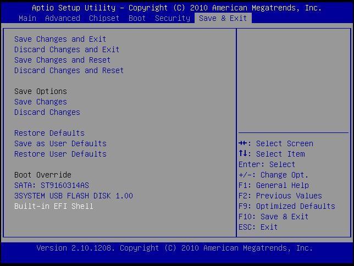This screenshot has width=354, height=266.
Task: Choose Discard Changes and Exit
Action: point(67,49)
